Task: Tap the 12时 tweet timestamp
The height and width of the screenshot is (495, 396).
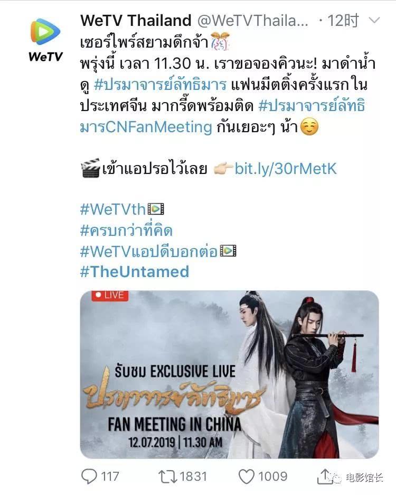Action: click(343, 21)
